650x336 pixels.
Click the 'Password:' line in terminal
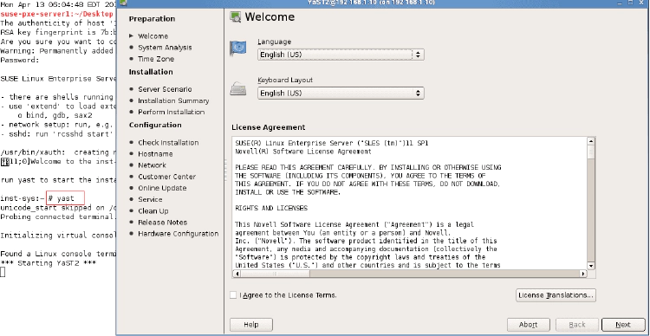[x=20, y=60]
